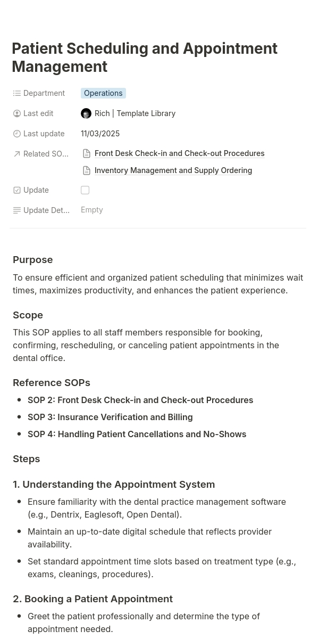Click the Related SOP property label

click(x=46, y=154)
